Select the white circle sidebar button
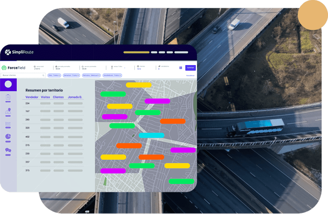This screenshot has width=328, height=214. (8, 84)
